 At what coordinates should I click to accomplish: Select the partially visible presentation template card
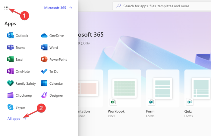click(90, 88)
